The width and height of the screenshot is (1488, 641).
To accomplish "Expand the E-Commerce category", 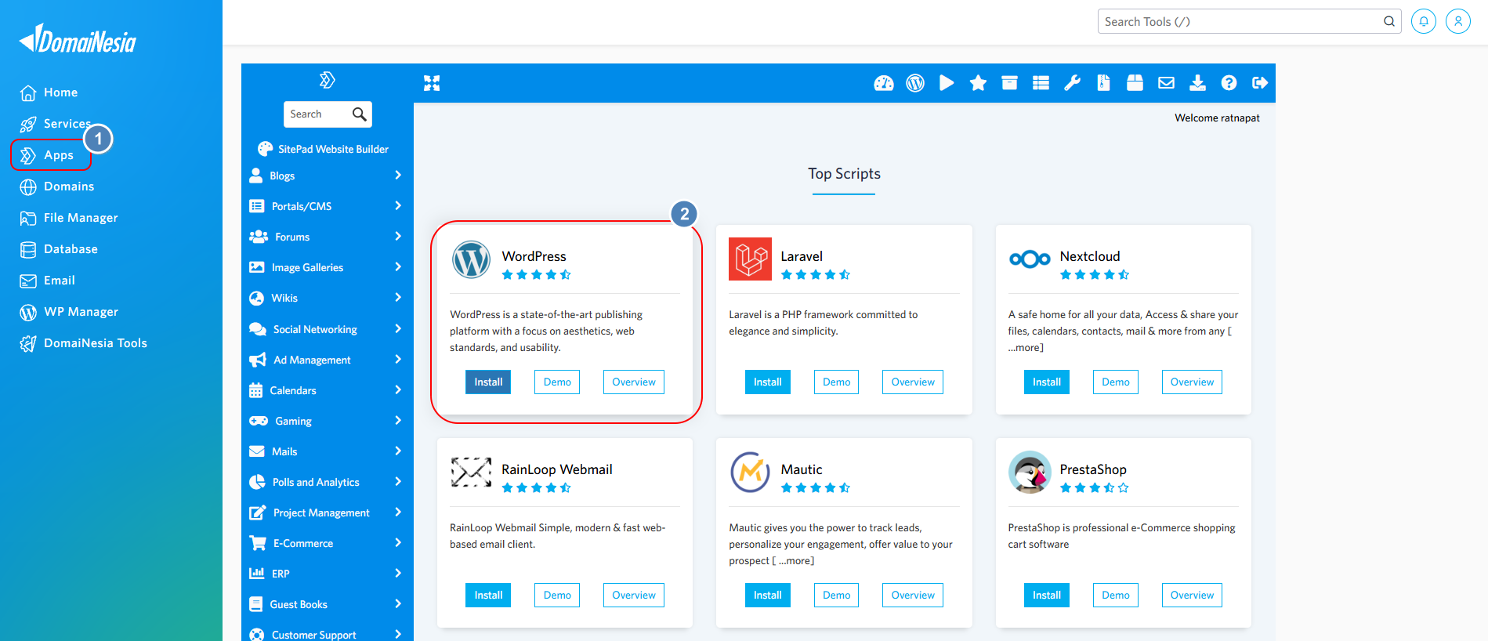I will (x=328, y=543).
